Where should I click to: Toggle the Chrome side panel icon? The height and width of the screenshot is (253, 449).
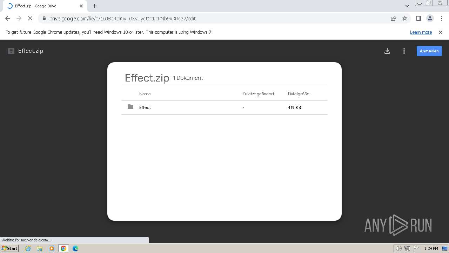pos(418,19)
